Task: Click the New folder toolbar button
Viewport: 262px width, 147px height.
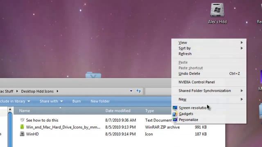Action: pyautogui.click(x=100, y=101)
